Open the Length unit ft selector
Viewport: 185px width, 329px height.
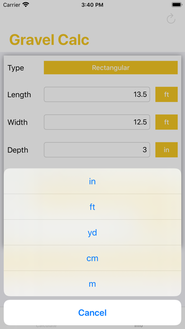point(166,95)
